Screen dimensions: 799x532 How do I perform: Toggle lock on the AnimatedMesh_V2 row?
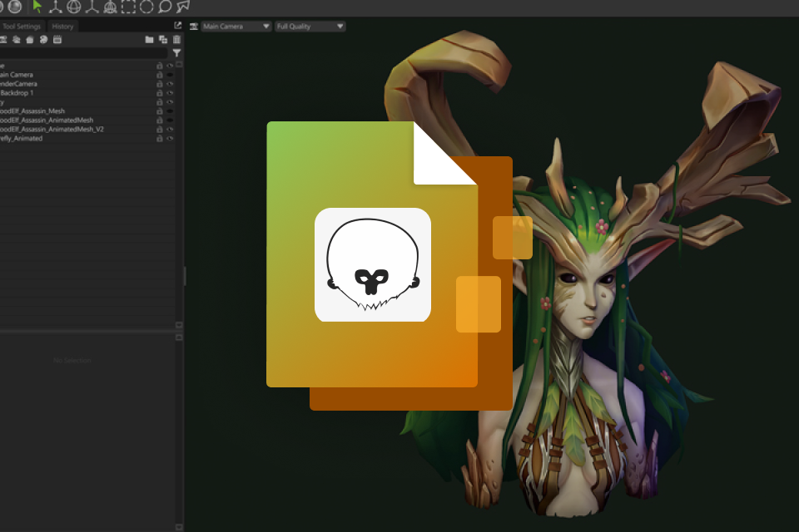point(160,130)
